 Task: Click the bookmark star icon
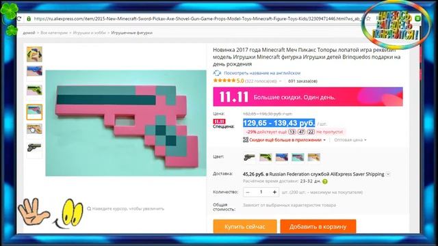(x=368, y=18)
